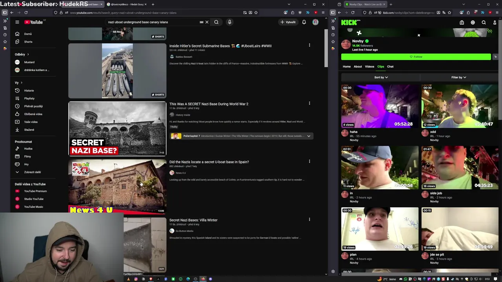Viewport: 502px width, 282px height.
Task: Open Kick Chat tab
Action: coord(390,67)
